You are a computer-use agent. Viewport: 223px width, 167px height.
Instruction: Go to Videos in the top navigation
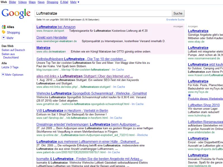click(22, 2)
